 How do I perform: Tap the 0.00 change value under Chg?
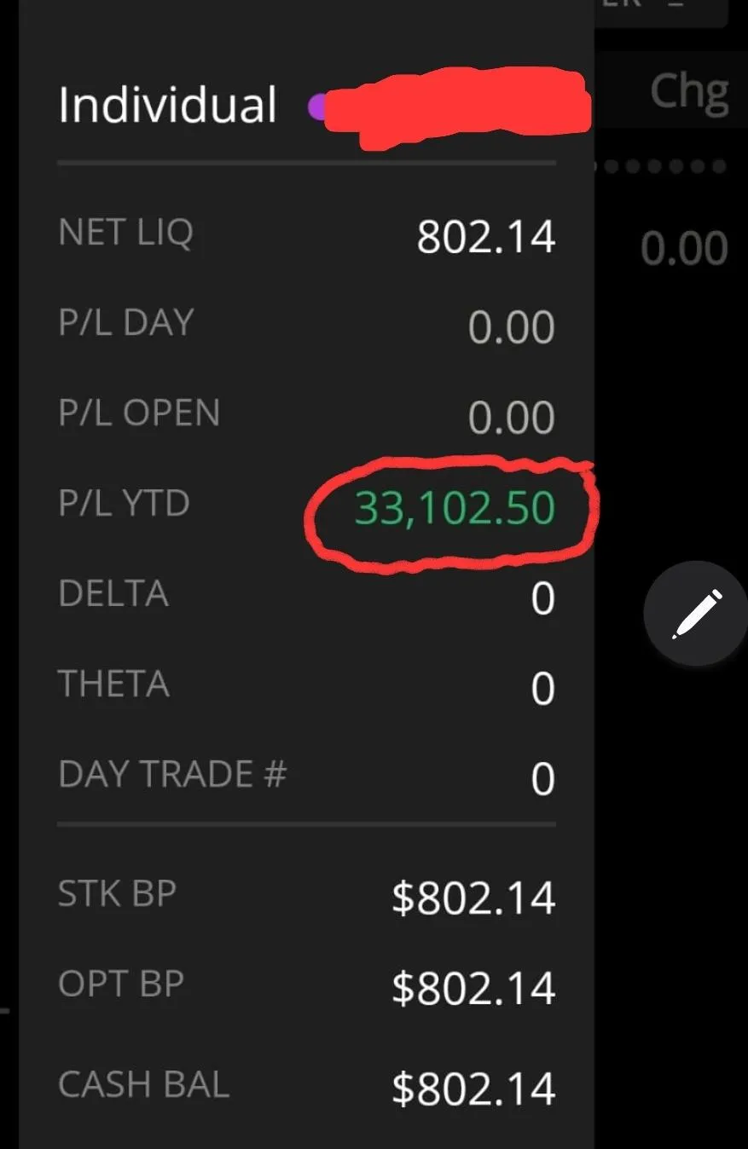click(x=684, y=249)
